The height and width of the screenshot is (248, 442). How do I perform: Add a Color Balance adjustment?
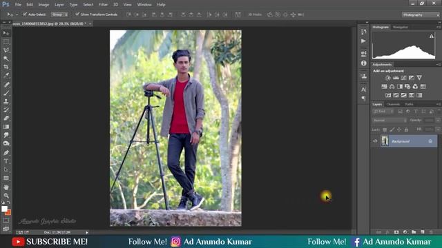click(x=392, y=87)
